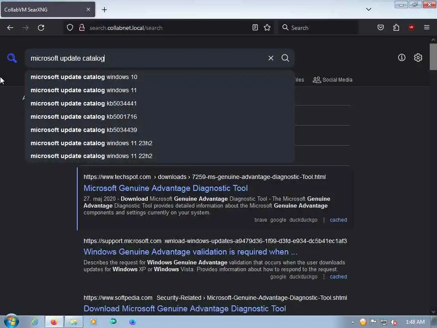Open Windows Explorer from taskbar
This screenshot has width=437, height=328.
click(73, 322)
